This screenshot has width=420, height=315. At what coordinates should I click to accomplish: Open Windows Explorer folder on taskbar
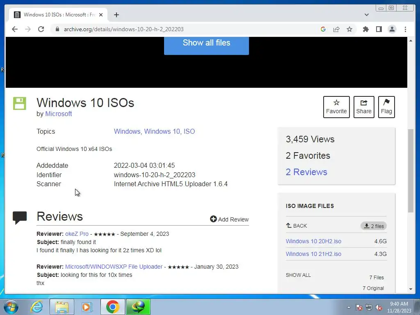[62, 307]
